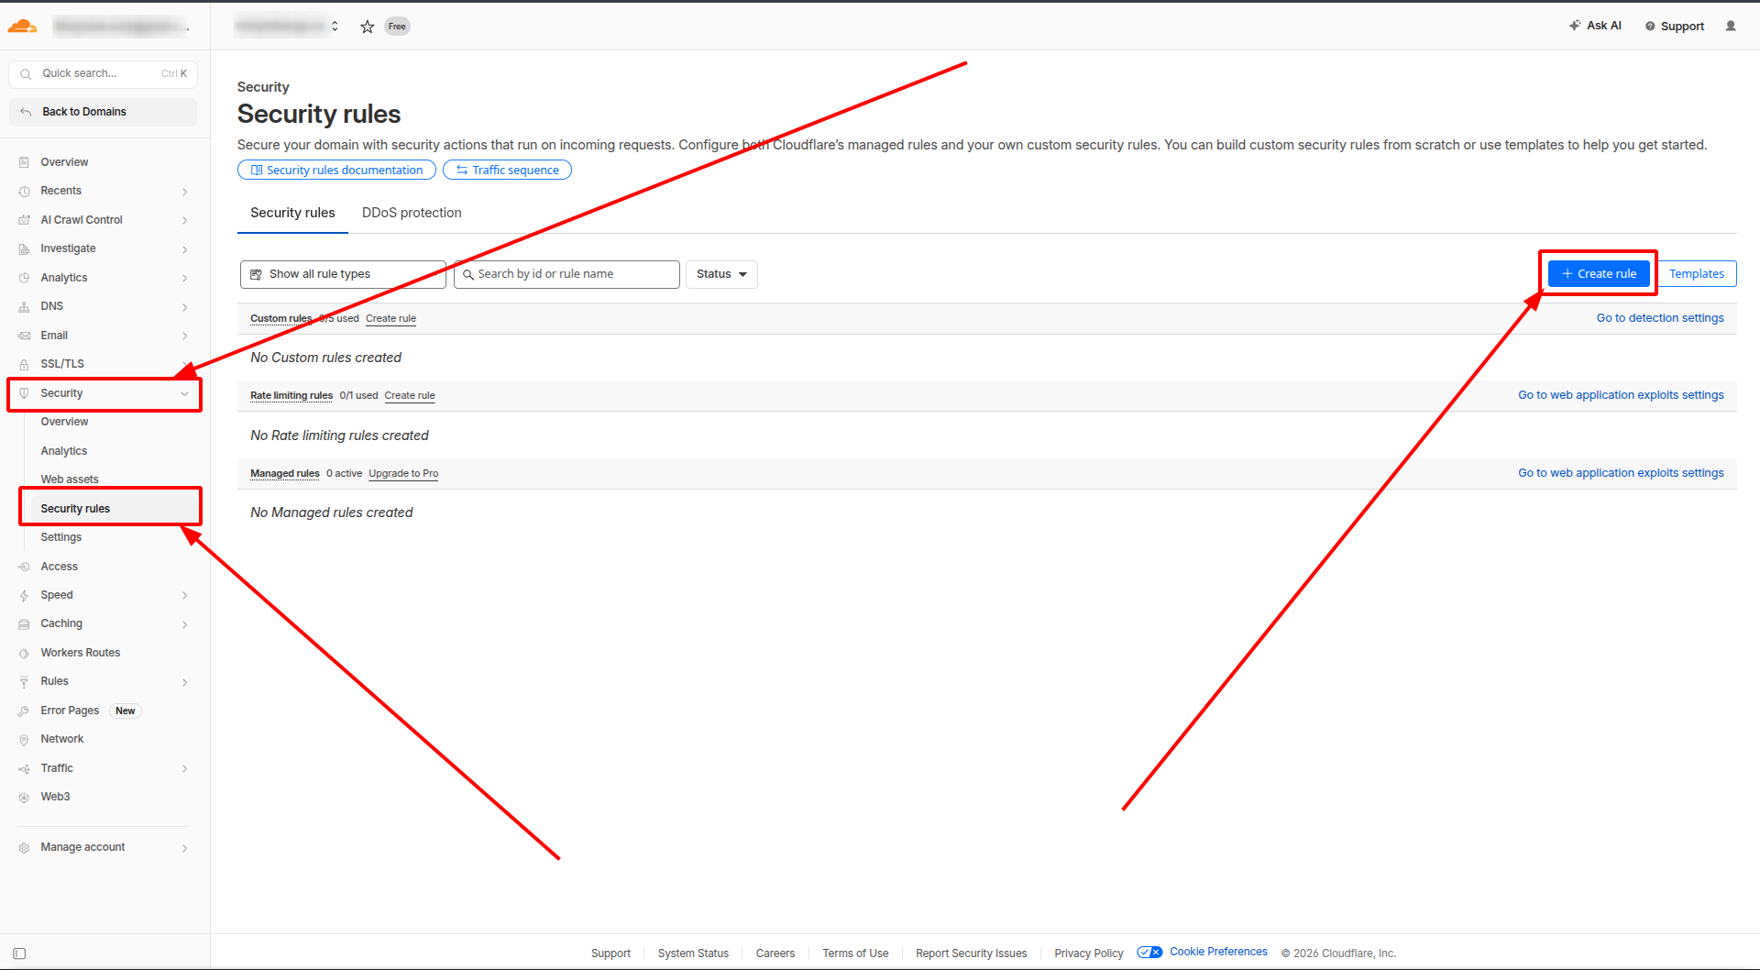Click the Cloudflare logo
Image resolution: width=1760 pixels, height=970 pixels.
click(x=22, y=27)
